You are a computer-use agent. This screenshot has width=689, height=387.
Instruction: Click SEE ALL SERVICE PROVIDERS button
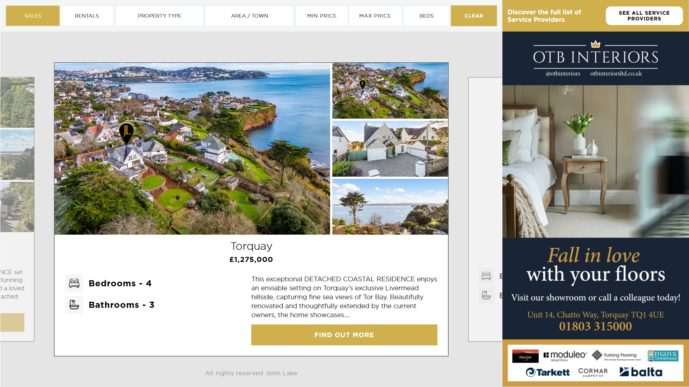[644, 16]
